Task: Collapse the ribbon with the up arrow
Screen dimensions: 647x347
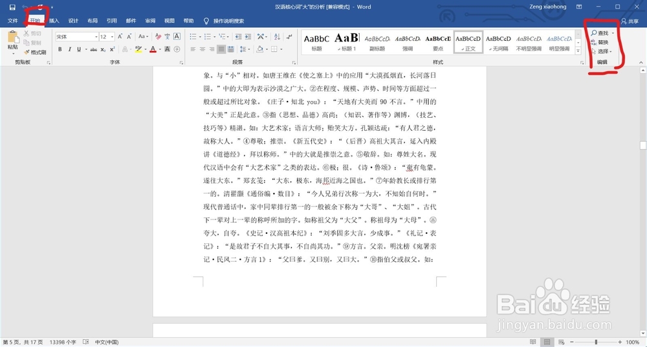Action: click(641, 62)
